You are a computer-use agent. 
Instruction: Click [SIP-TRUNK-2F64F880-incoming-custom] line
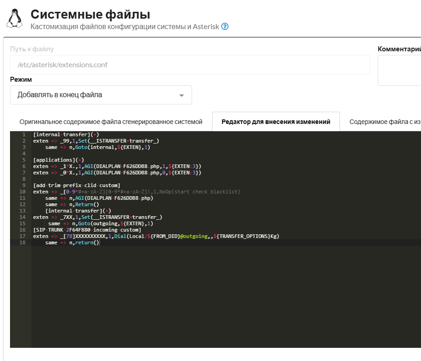point(87,230)
